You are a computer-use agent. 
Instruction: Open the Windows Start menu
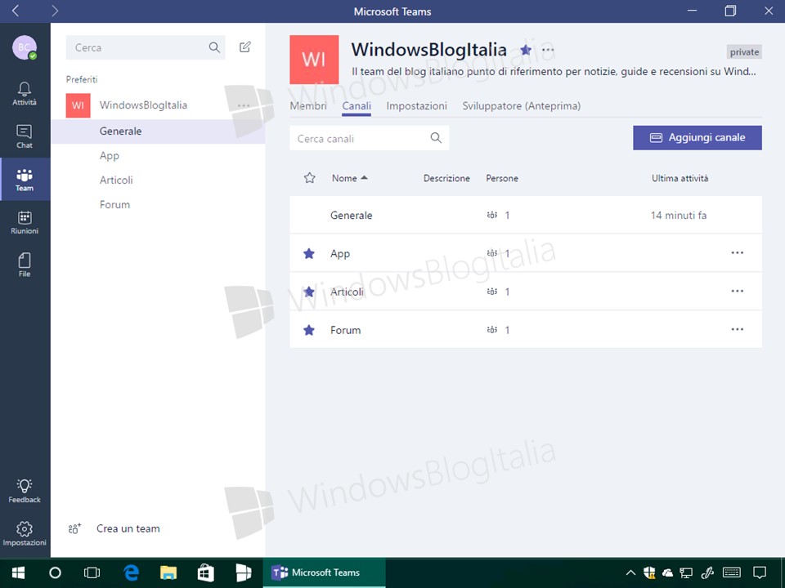tap(19, 573)
